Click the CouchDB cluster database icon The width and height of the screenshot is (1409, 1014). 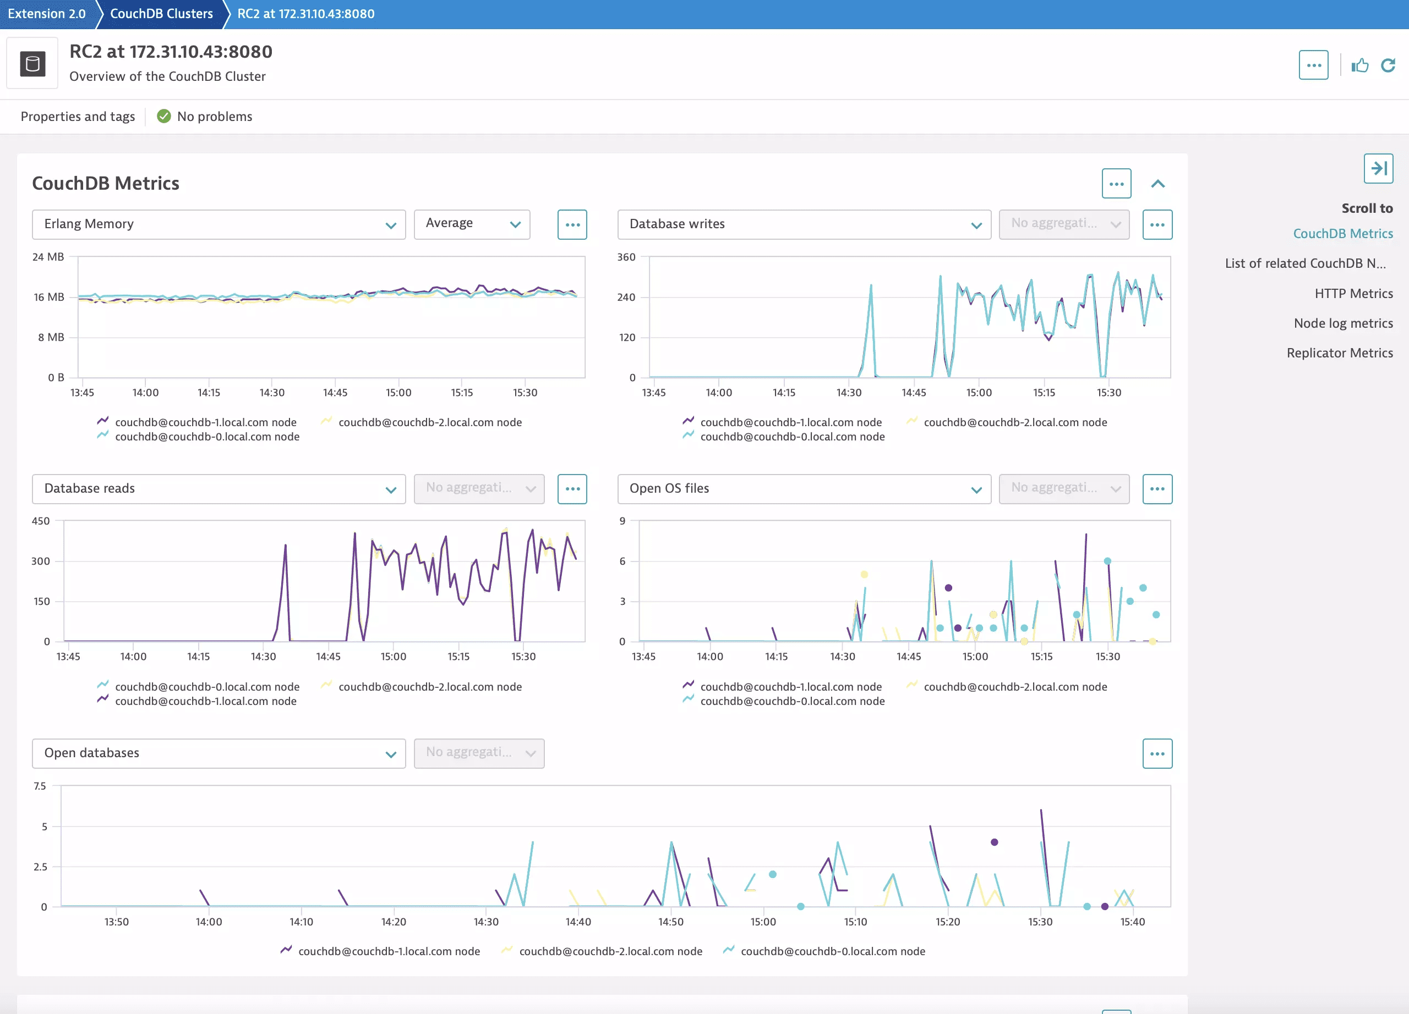pos(33,64)
